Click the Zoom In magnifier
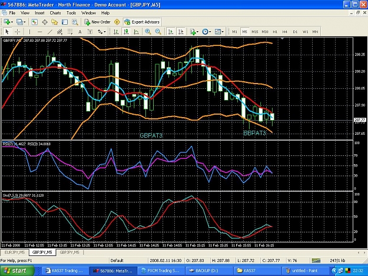This screenshot has width=368, height=276. pyautogui.click(x=148, y=31)
